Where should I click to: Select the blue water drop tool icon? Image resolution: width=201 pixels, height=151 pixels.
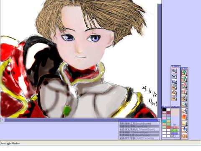(x=185, y=130)
